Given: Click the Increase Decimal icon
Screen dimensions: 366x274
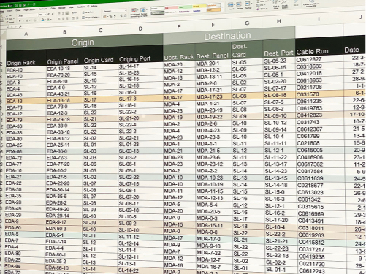Looking at the screenshot, I should [x=121, y=15].
